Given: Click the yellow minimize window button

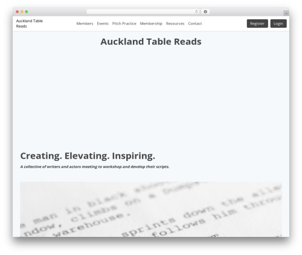Looking at the screenshot, I should point(22,11).
